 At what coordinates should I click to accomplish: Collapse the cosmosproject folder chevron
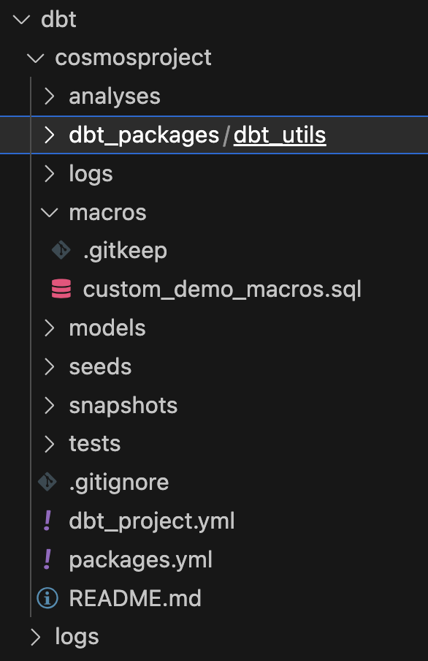coord(35,58)
